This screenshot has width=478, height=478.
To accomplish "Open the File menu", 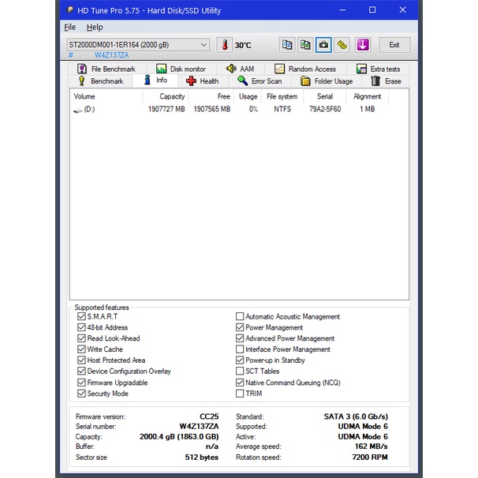I will [x=70, y=27].
